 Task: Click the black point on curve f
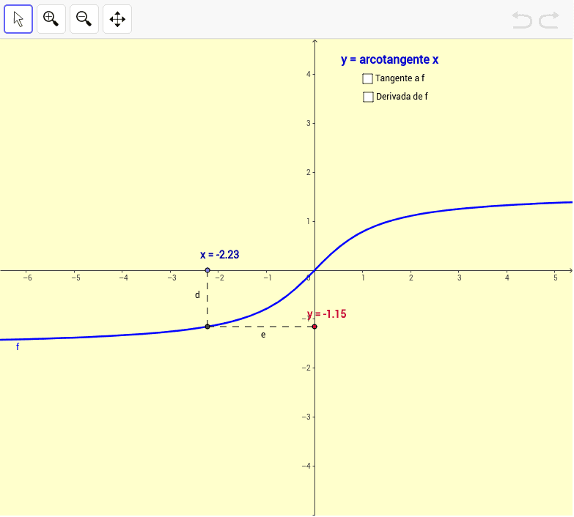pos(207,327)
